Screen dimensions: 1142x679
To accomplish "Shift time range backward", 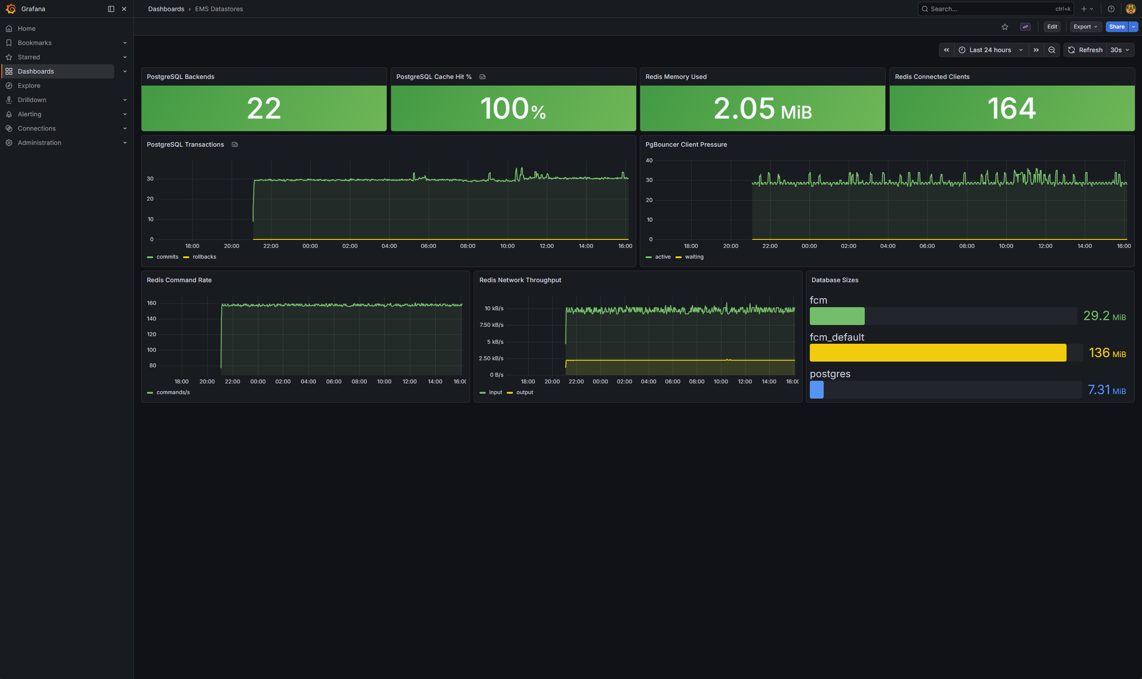I will click(946, 50).
